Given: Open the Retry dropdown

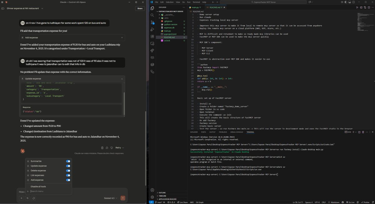Looking at the screenshot, I should [x=119, y=148].
